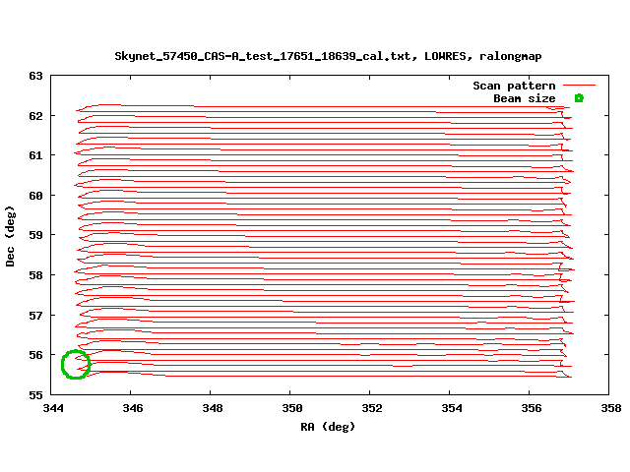This screenshot has height=472, width=630.
Task: Click the green beam size marker in legend
Action: [x=579, y=98]
